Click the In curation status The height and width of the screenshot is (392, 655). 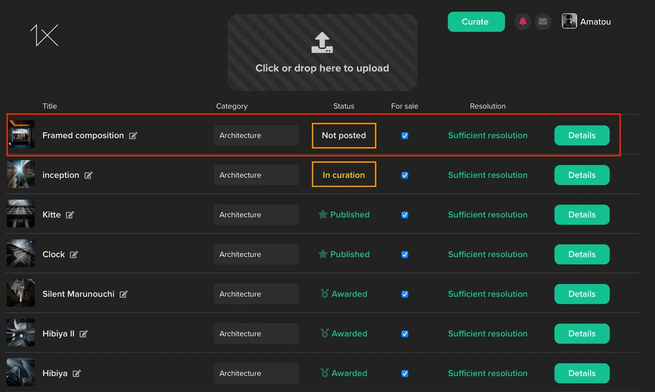click(344, 175)
